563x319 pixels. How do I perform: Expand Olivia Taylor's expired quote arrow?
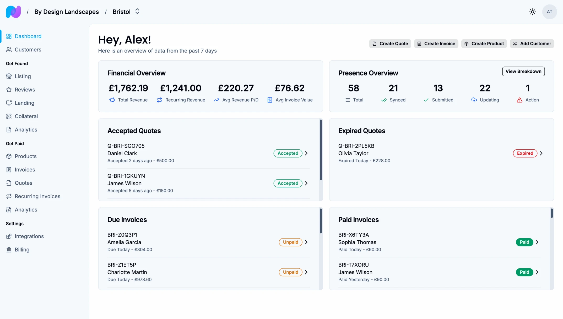pyautogui.click(x=541, y=153)
